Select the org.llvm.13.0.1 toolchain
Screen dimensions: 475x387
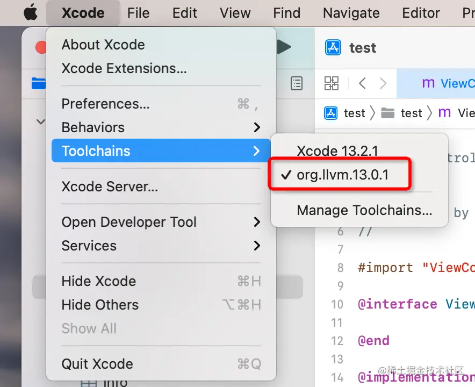359,175
